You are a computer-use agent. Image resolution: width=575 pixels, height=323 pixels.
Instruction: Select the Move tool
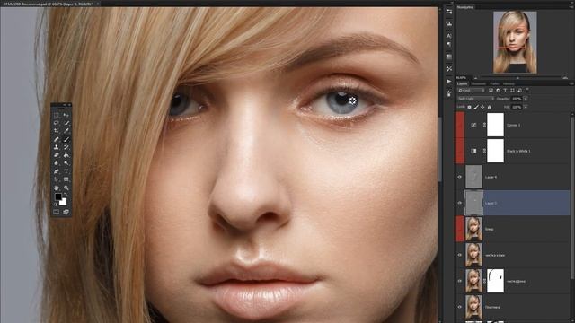point(66,115)
